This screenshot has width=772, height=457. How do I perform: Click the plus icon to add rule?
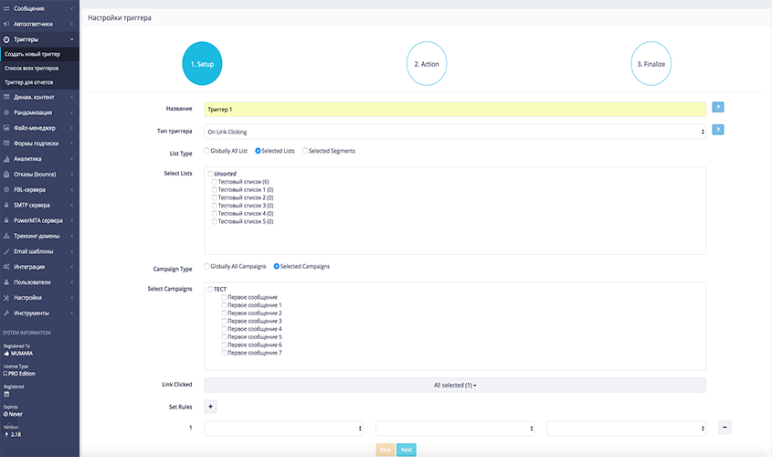[x=210, y=407]
